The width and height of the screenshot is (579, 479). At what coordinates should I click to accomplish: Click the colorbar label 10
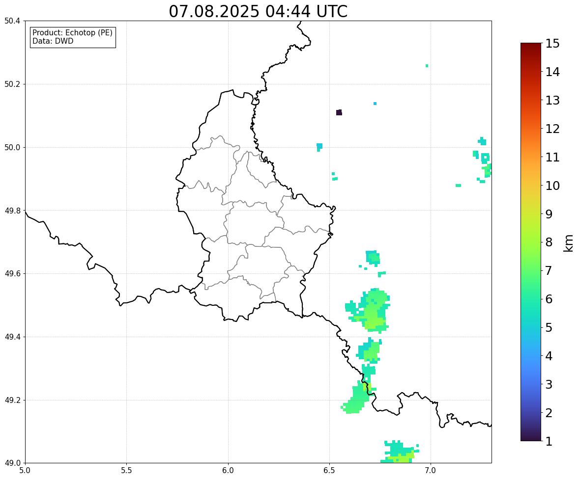pos(552,186)
